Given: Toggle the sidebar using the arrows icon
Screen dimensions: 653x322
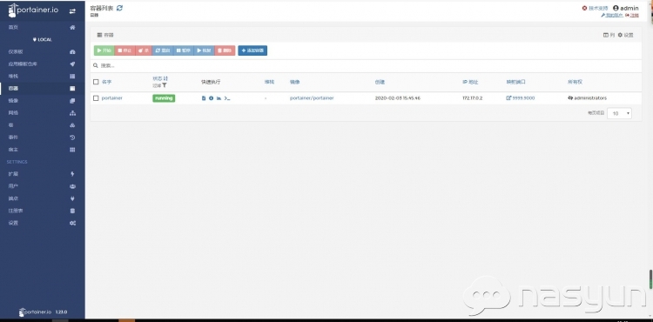Looking at the screenshot, I should click(72, 11).
